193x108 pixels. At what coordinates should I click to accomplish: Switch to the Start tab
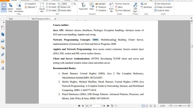11,19
